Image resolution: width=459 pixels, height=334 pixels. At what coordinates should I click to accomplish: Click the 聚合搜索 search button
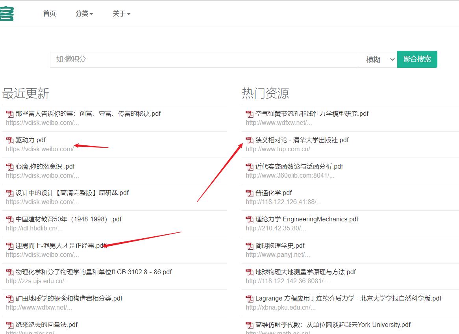click(417, 59)
